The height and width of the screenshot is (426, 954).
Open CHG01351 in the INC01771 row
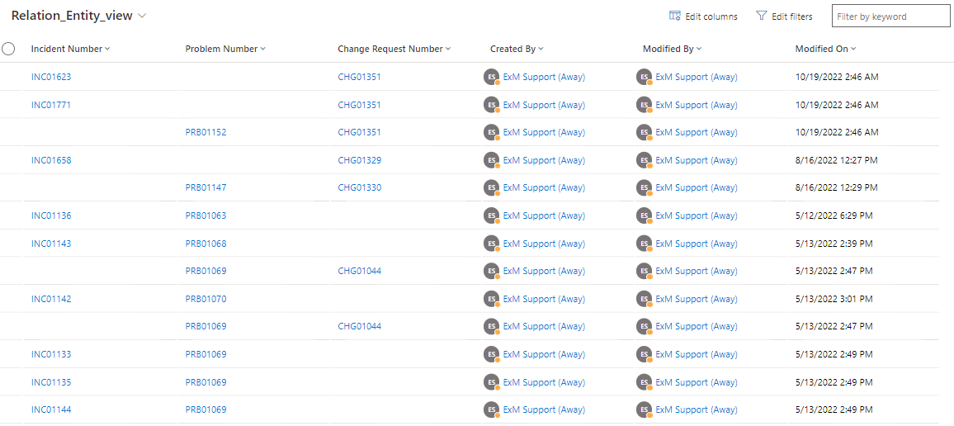coord(360,105)
